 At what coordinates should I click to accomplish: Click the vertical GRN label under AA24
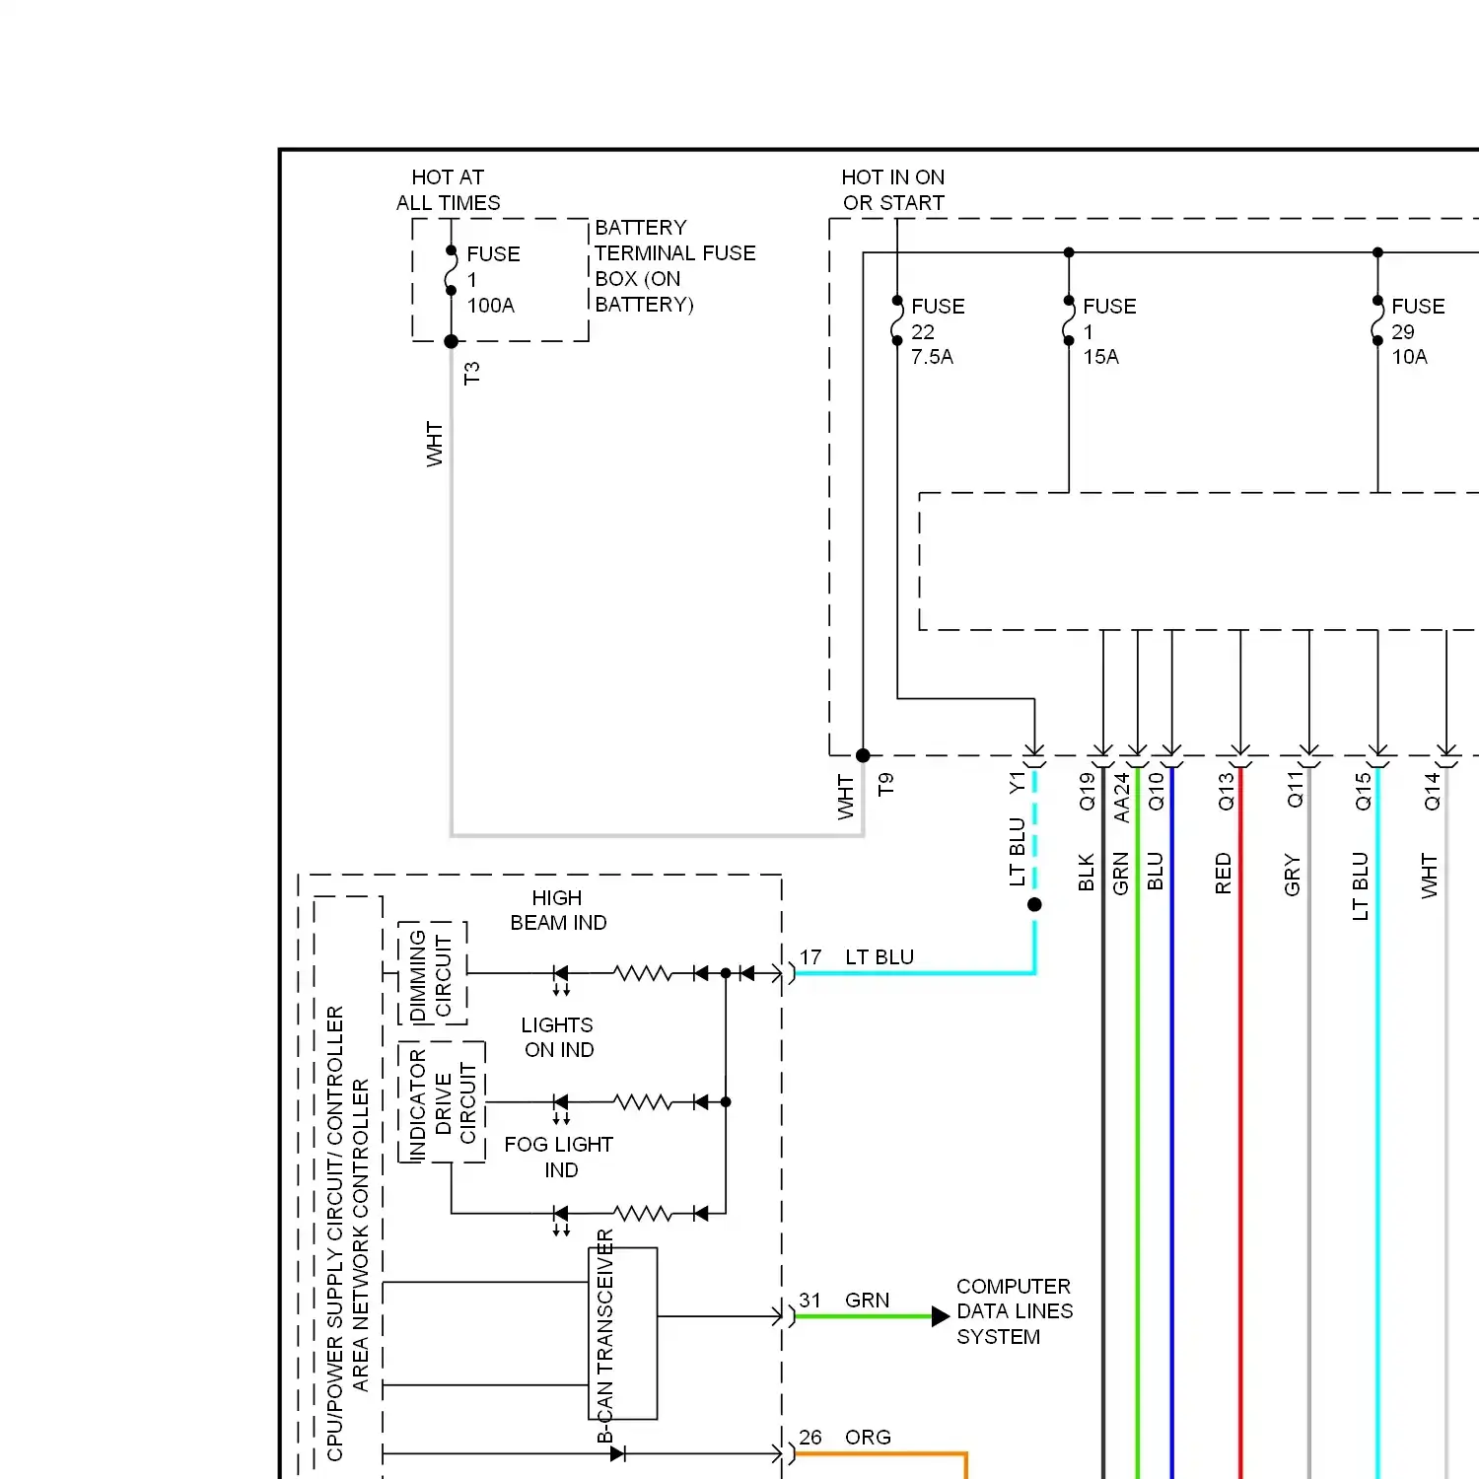[x=1120, y=874]
